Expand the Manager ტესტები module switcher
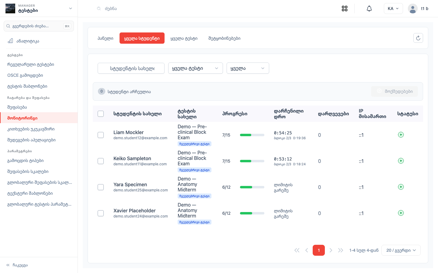 (39, 8)
